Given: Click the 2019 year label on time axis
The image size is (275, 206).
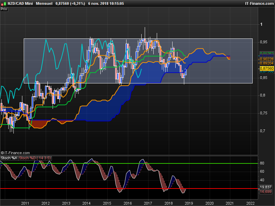Looking at the screenshot, I should (x=189, y=203).
